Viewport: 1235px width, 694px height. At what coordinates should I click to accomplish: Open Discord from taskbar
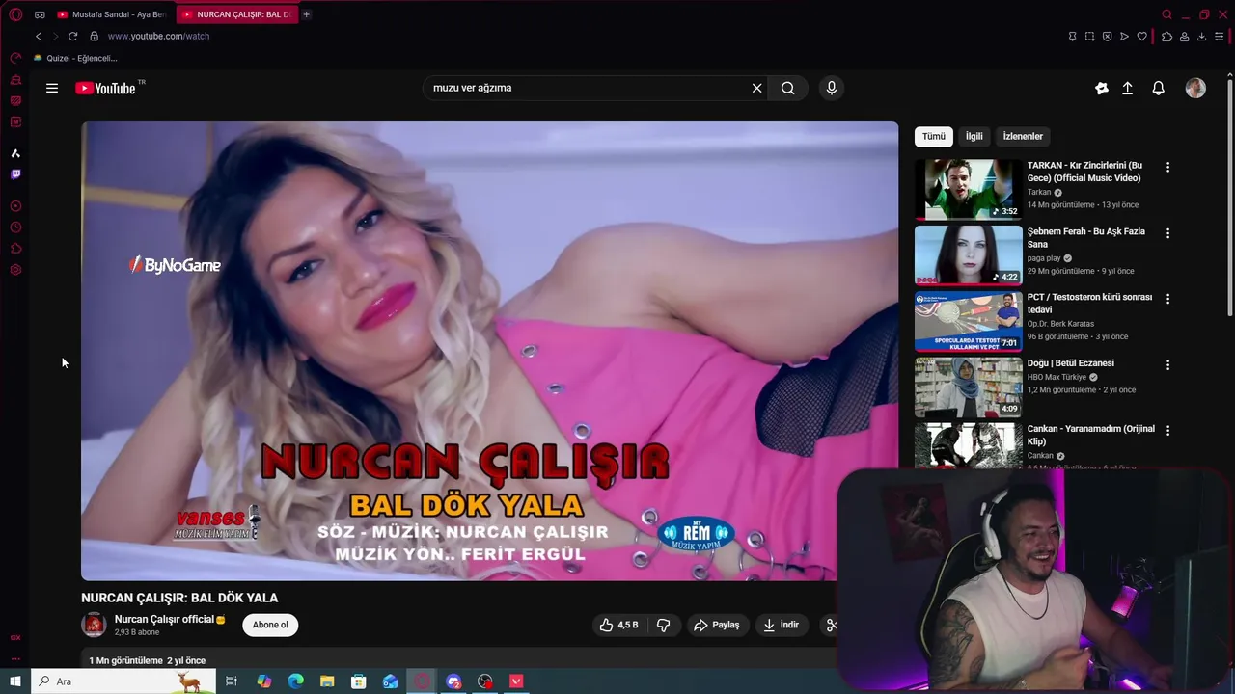pos(453,681)
